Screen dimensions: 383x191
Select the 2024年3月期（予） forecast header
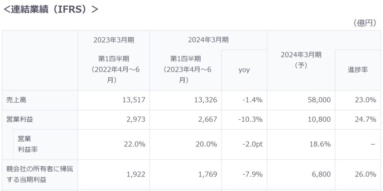tap(301, 60)
